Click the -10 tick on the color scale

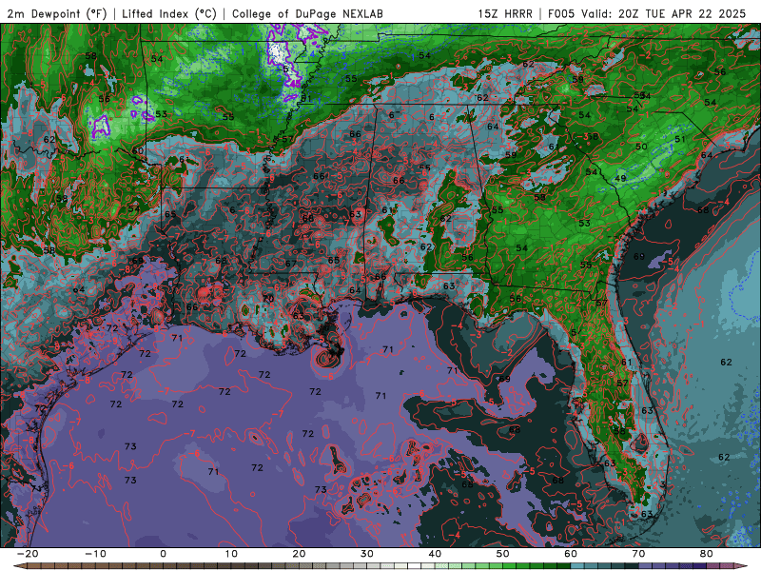95,554
